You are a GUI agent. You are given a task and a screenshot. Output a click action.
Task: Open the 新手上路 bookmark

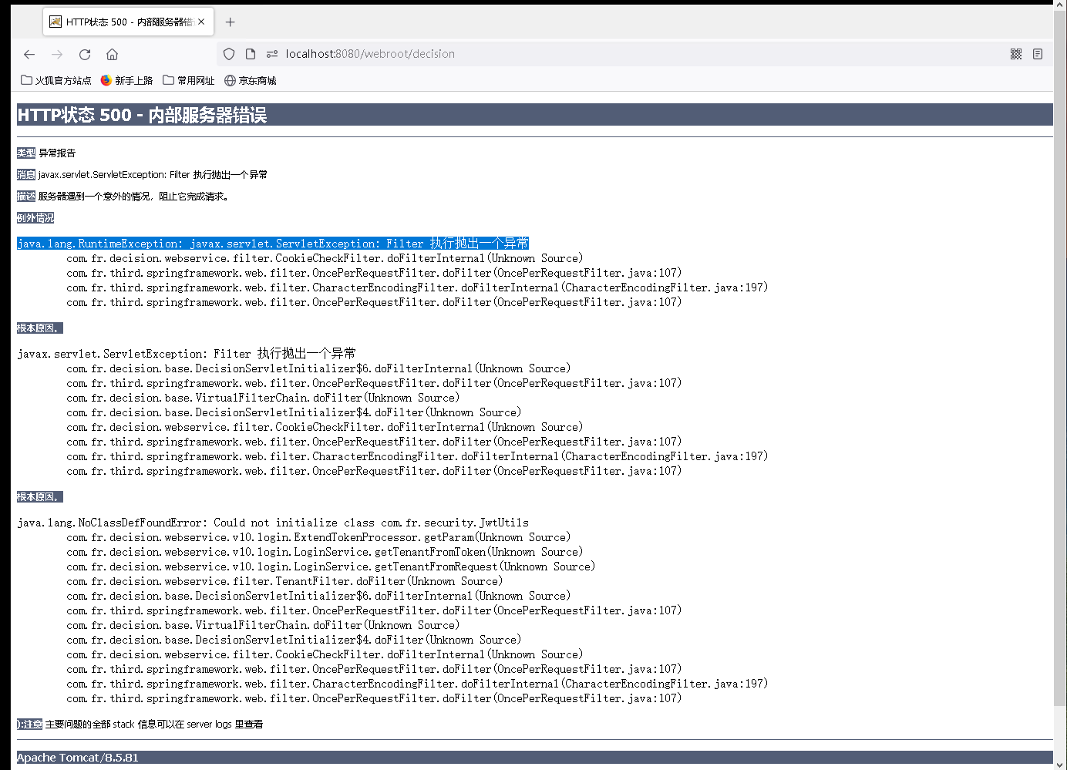127,80
